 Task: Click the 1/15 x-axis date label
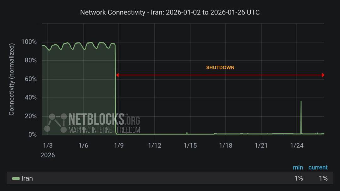190,145
